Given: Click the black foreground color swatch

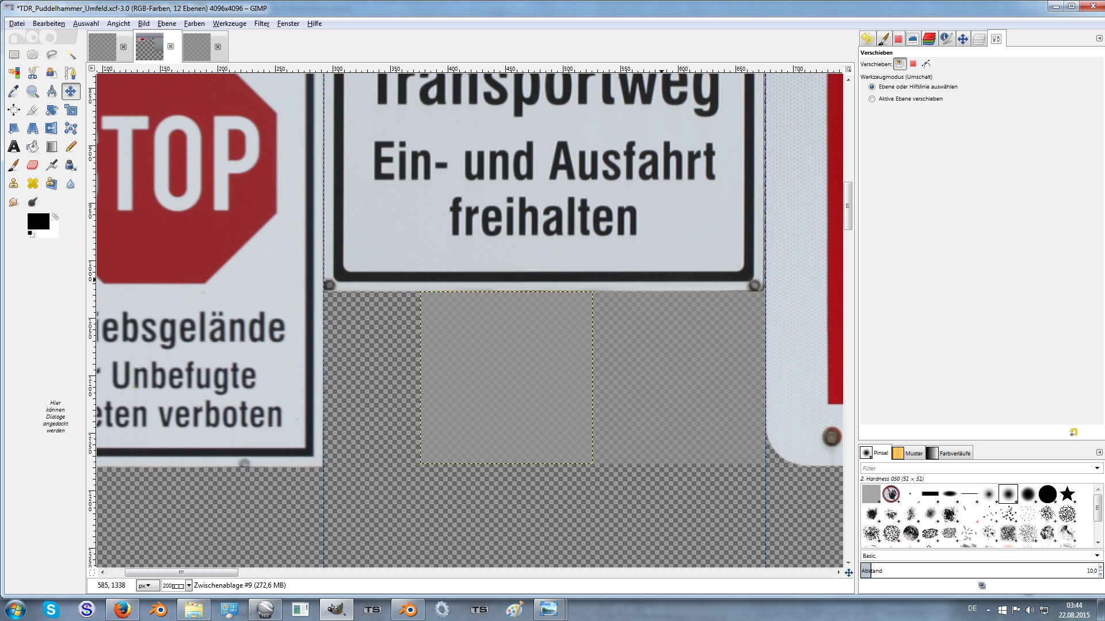Looking at the screenshot, I should 38,221.
